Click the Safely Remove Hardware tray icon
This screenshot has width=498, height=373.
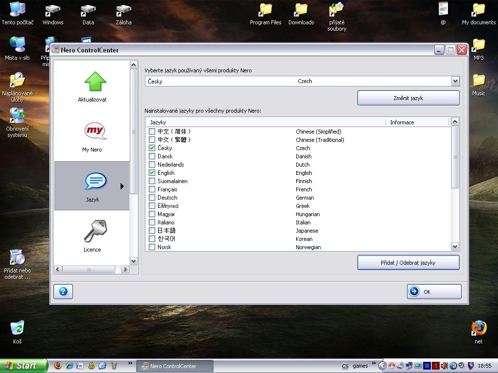[x=401, y=366]
